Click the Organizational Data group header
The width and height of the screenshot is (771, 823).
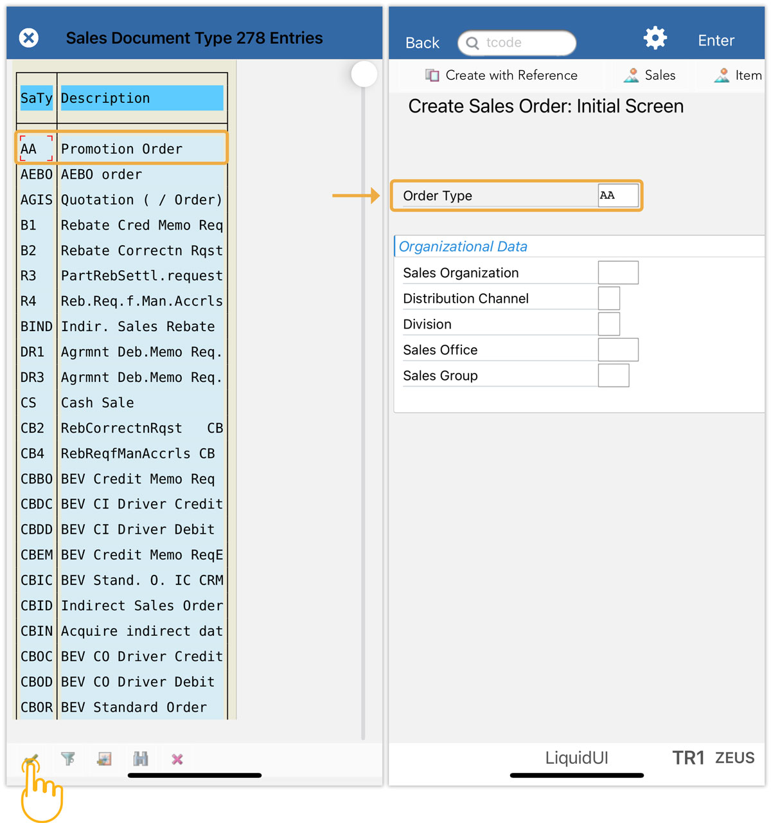tap(463, 246)
